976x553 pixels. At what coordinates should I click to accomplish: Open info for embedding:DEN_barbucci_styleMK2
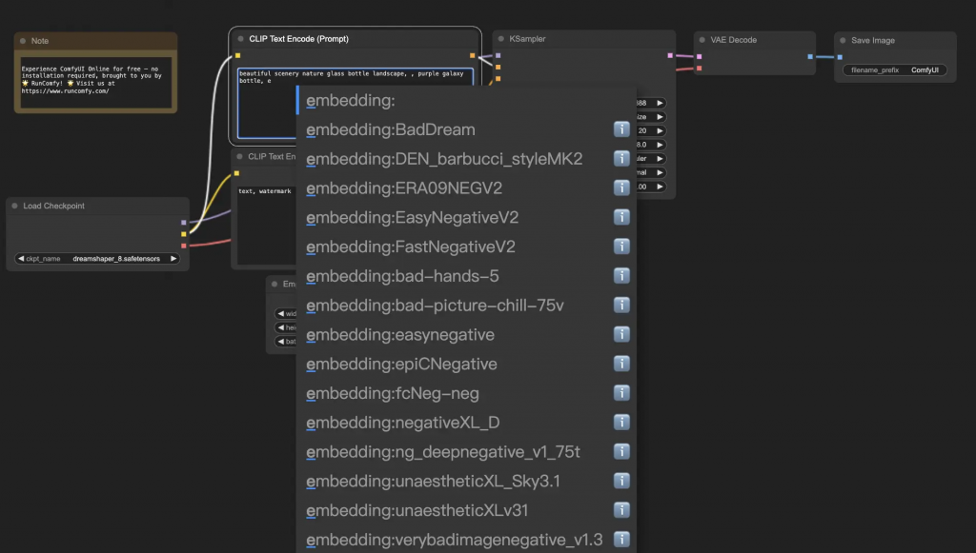pyautogui.click(x=621, y=158)
